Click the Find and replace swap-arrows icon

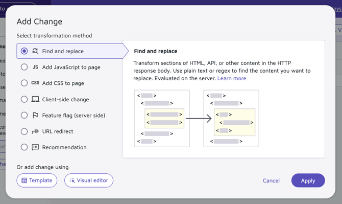(35, 51)
